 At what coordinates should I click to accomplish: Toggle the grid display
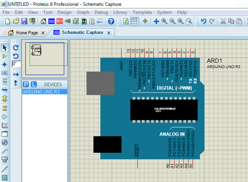click(x=135, y=21)
